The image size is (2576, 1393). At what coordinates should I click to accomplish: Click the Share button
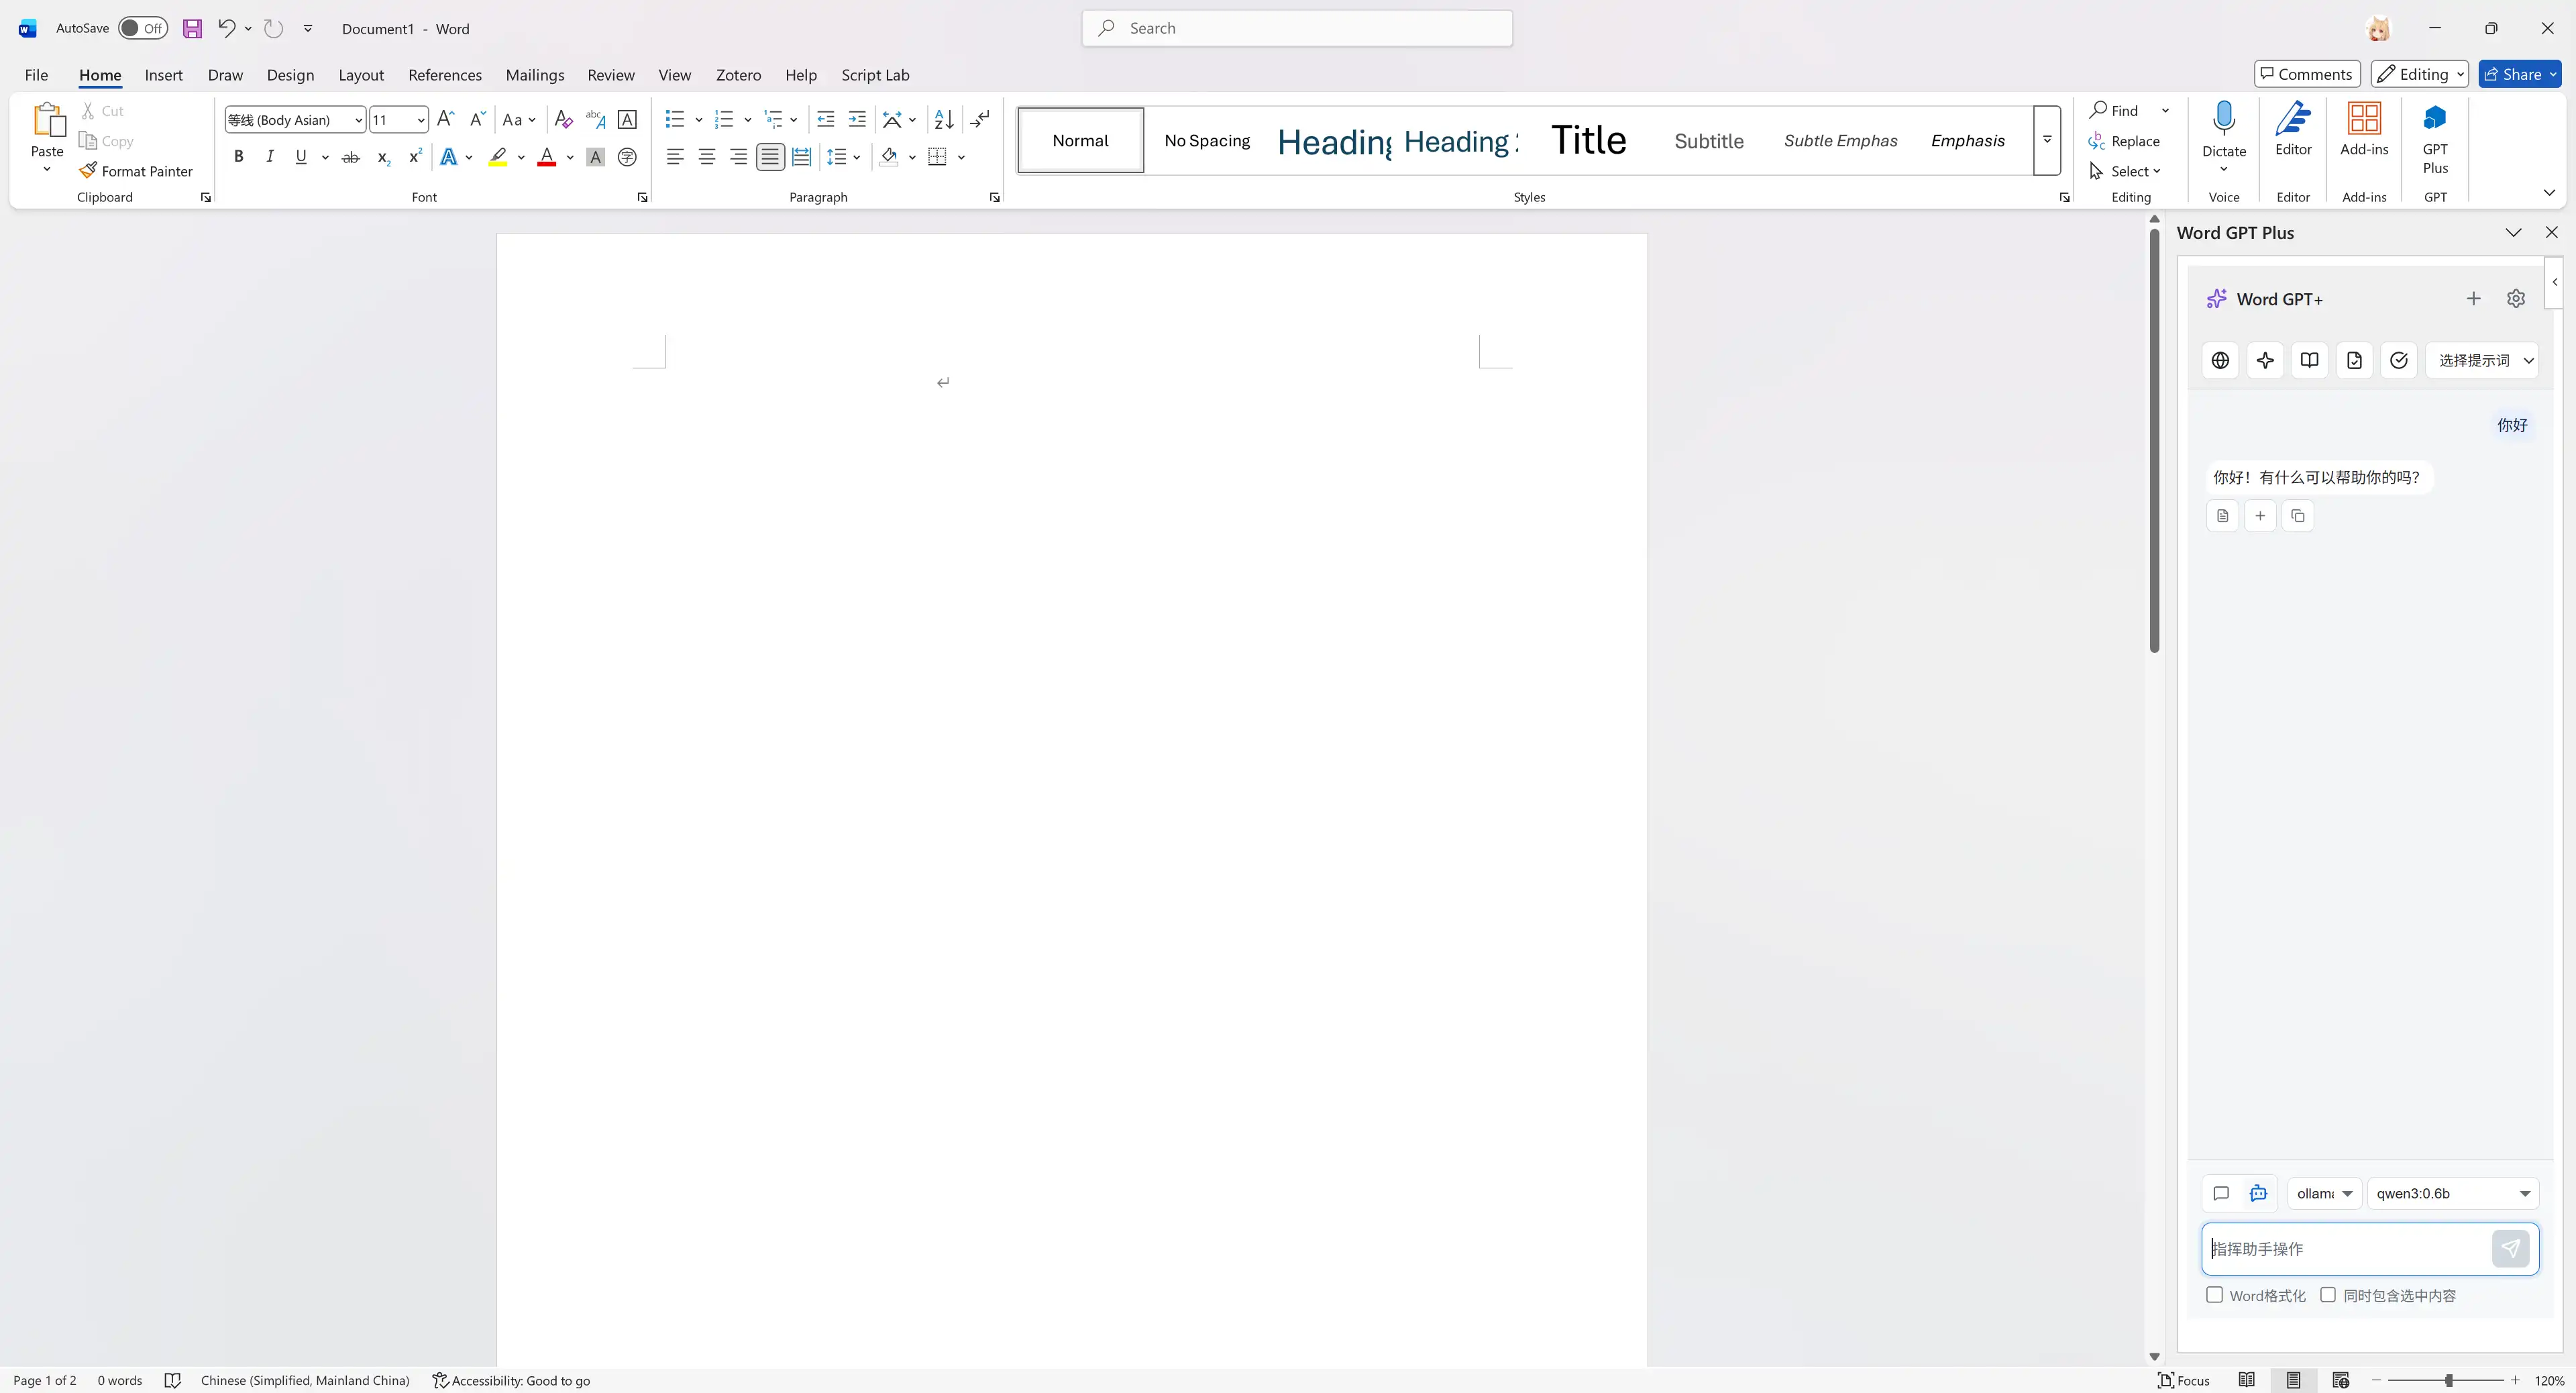[x=2519, y=74]
